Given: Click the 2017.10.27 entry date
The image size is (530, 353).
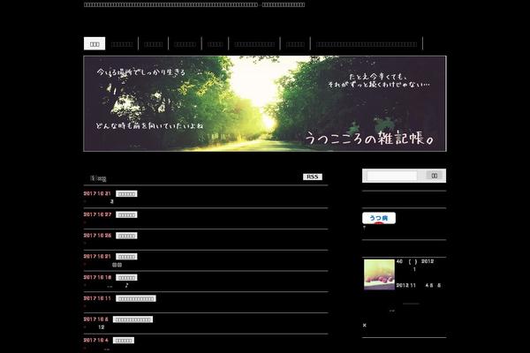Looking at the screenshot, I should [97, 214].
